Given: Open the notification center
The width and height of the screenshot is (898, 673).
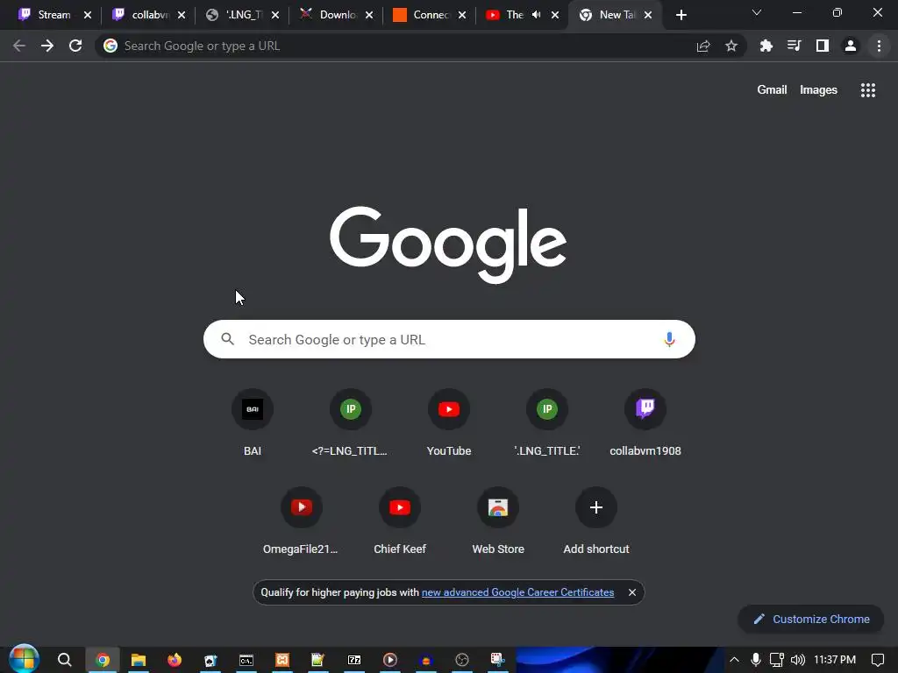Looking at the screenshot, I should [877, 660].
